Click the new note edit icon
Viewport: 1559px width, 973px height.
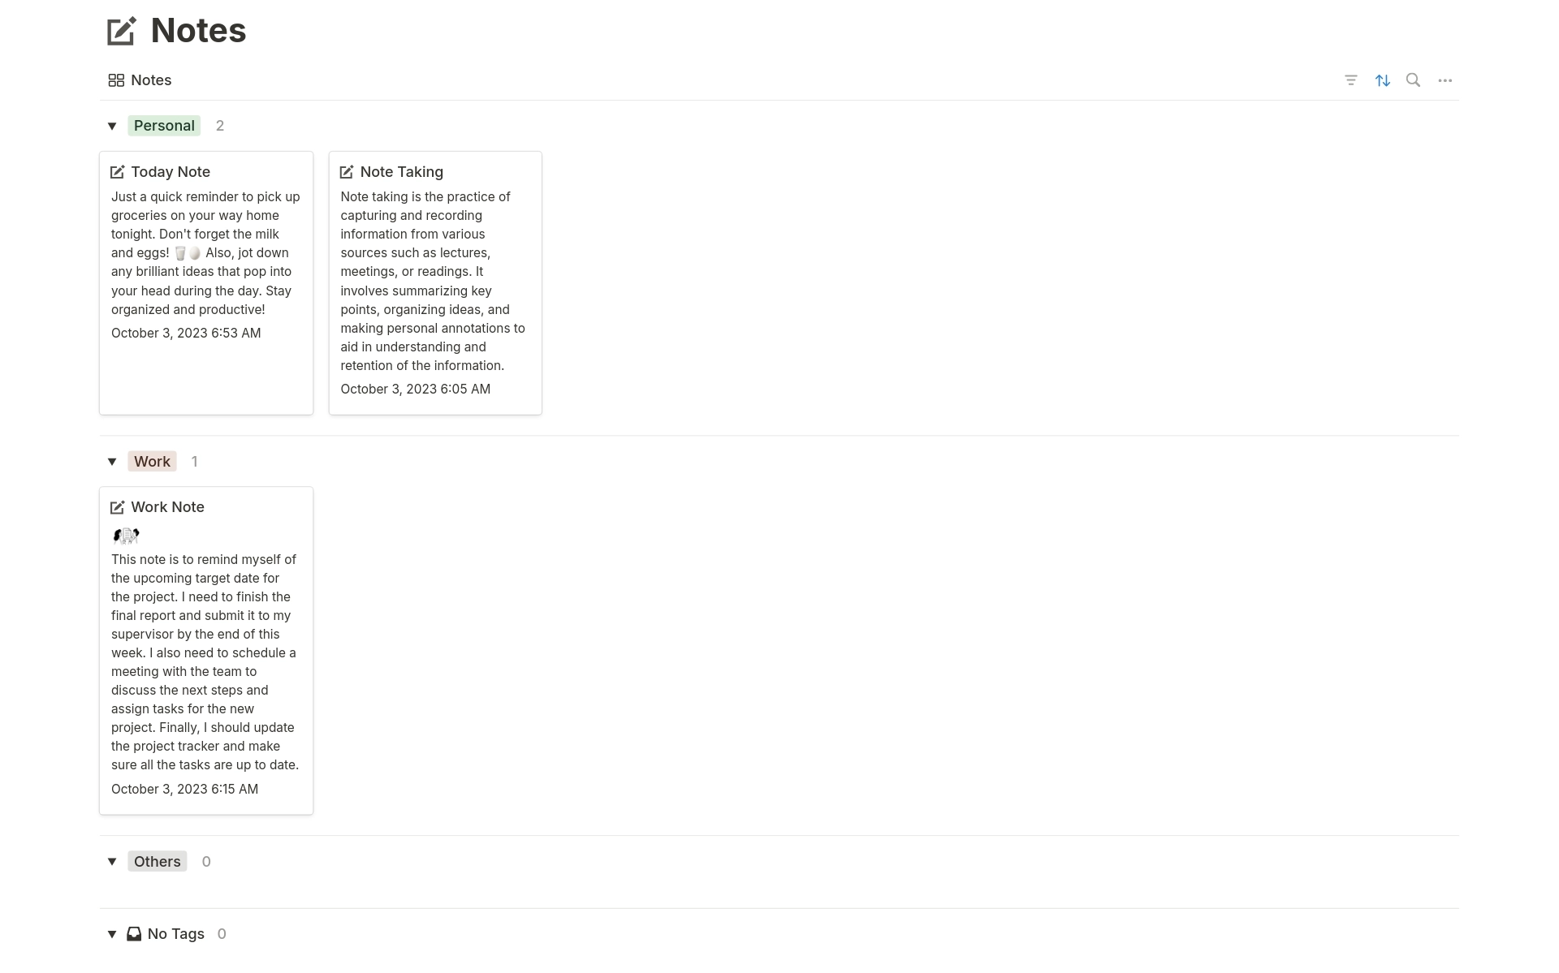click(x=121, y=29)
